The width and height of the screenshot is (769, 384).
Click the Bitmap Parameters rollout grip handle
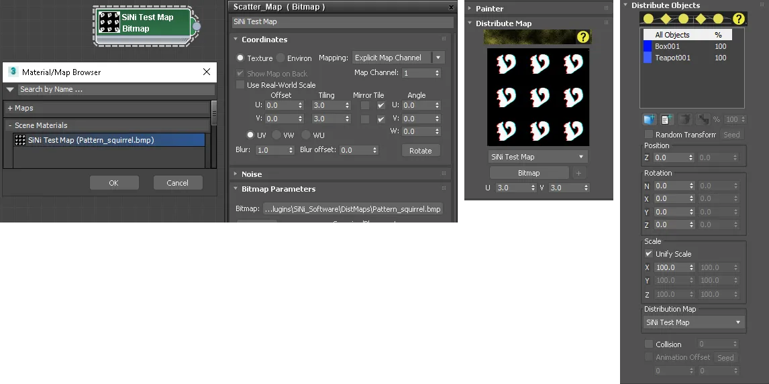(x=444, y=188)
